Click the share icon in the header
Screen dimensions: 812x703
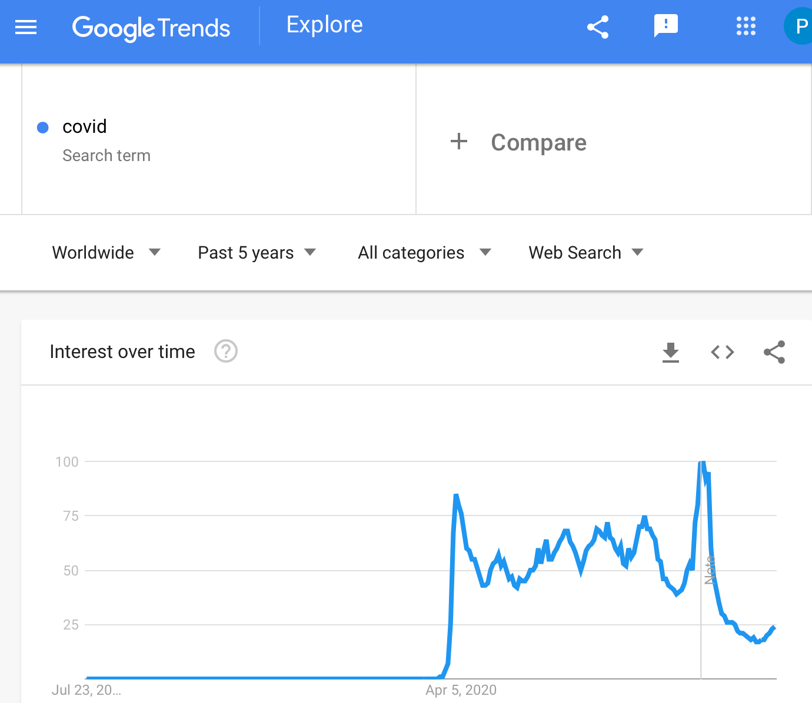[x=598, y=27]
